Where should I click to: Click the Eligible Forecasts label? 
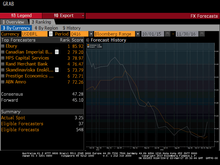[x=20, y=130]
